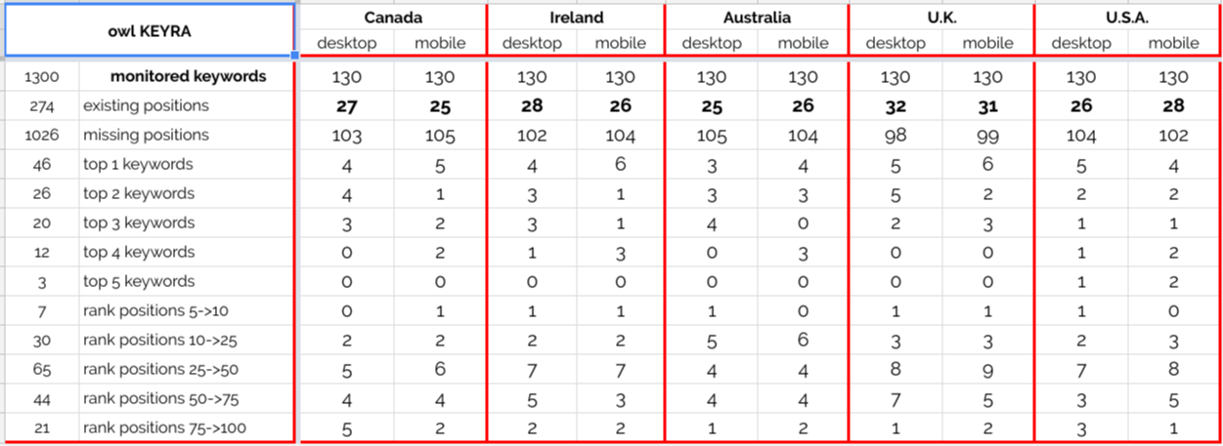Select the monitored keywords label cell

(x=187, y=76)
